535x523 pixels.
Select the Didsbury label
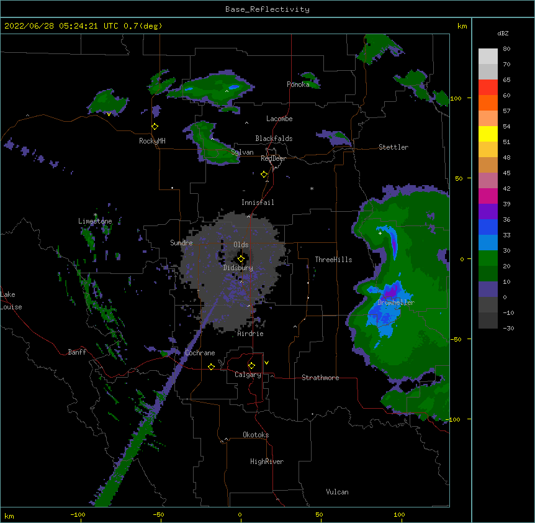pyautogui.click(x=238, y=268)
